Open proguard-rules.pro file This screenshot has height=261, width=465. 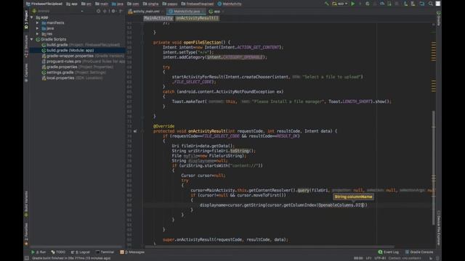(84, 61)
